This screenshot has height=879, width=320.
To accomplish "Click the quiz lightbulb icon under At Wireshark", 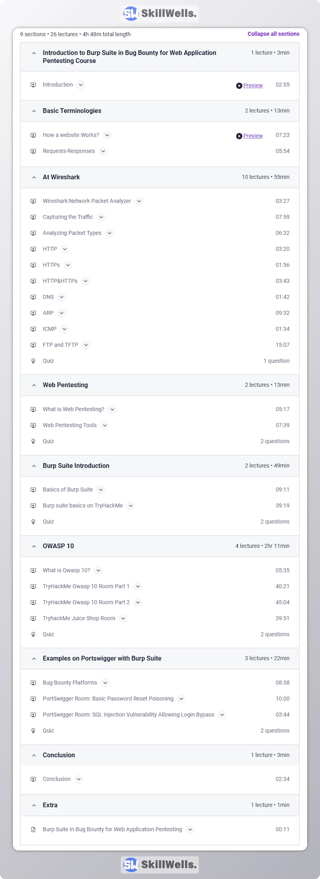I will (x=33, y=361).
